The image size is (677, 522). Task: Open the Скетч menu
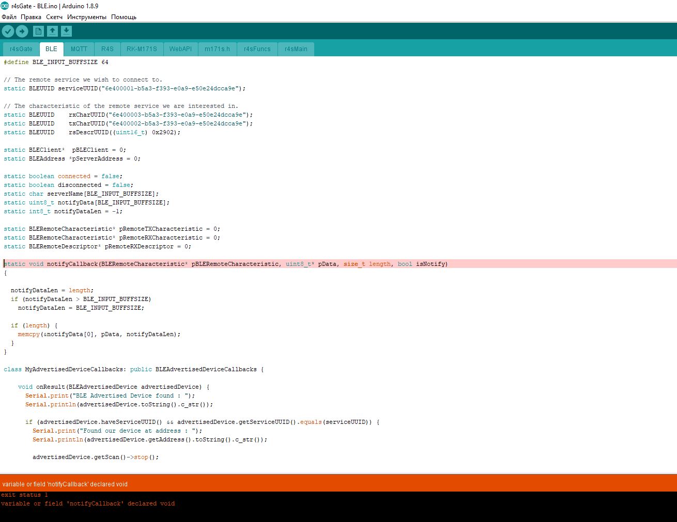point(54,17)
